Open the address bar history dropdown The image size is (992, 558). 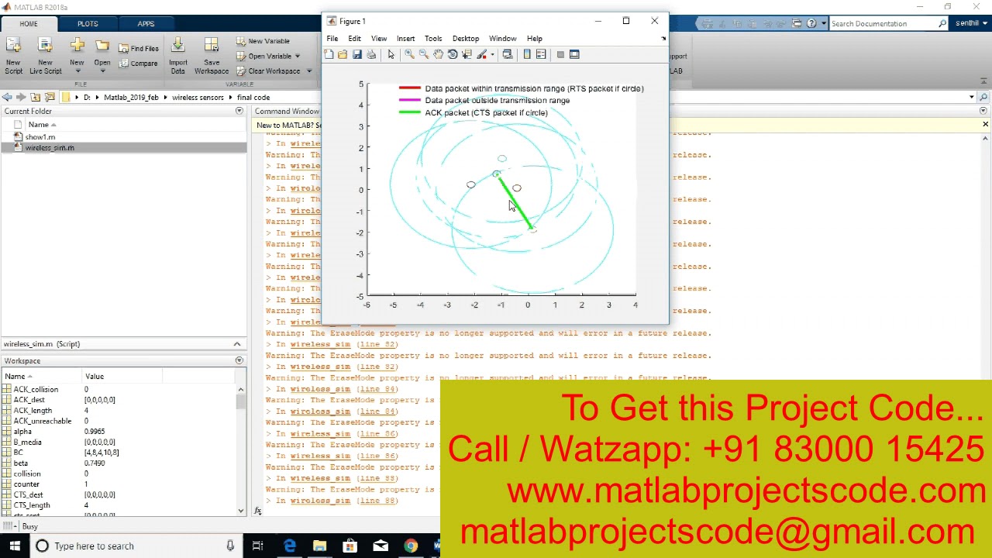pyautogui.click(x=972, y=97)
